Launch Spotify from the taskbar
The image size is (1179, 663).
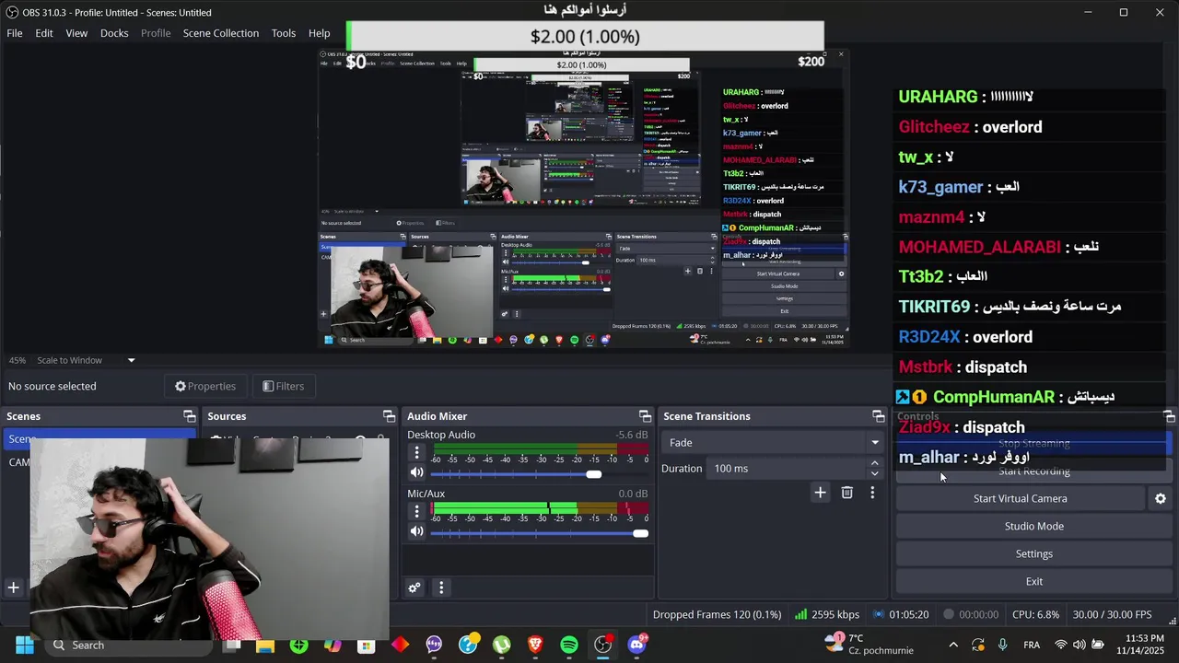coord(569,645)
